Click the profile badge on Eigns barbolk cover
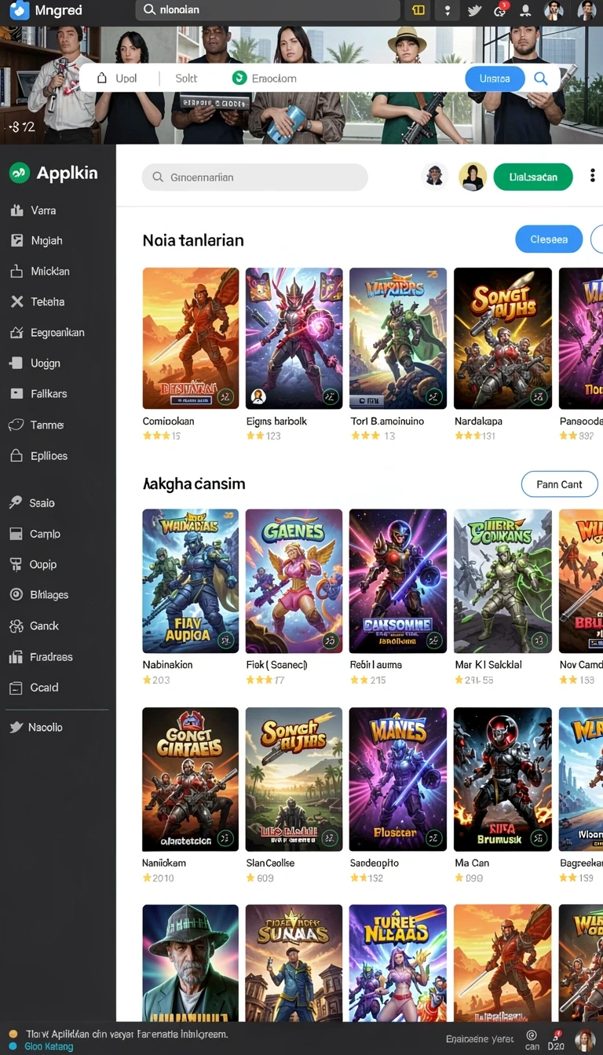The image size is (603, 1055). click(258, 396)
